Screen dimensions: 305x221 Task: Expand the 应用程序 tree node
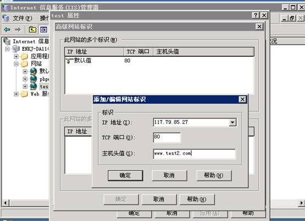(16, 56)
